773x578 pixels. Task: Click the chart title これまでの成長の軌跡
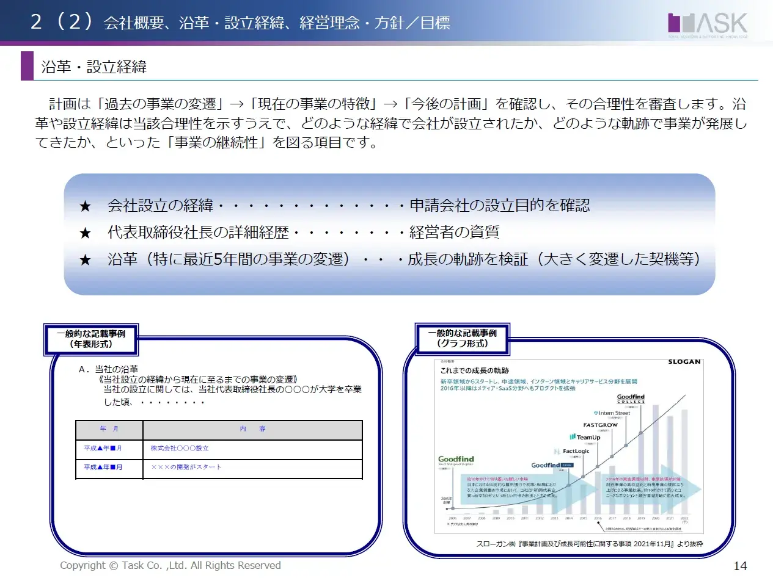coord(474,370)
